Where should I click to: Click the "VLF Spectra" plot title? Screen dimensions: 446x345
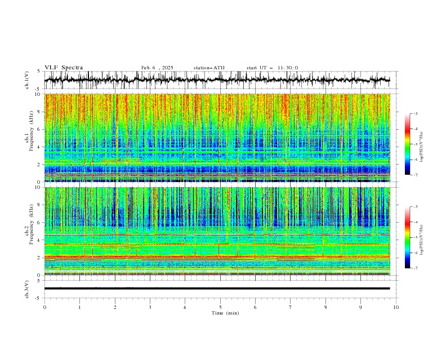(64, 68)
